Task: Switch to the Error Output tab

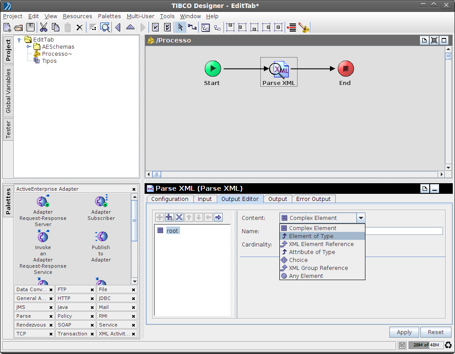Action: point(314,199)
